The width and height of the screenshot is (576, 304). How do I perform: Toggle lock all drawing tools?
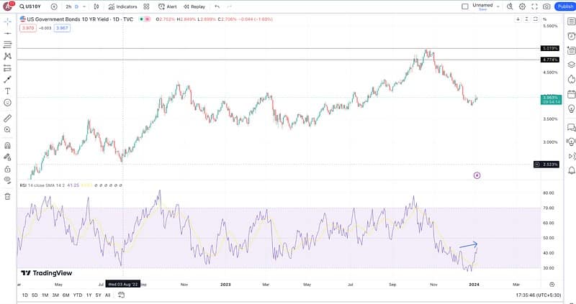coord(7,167)
